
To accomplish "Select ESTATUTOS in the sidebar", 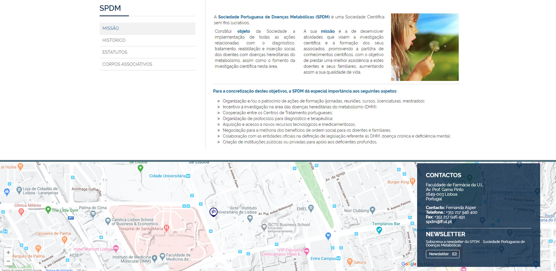I will pyautogui.click(x=147, y=52).
